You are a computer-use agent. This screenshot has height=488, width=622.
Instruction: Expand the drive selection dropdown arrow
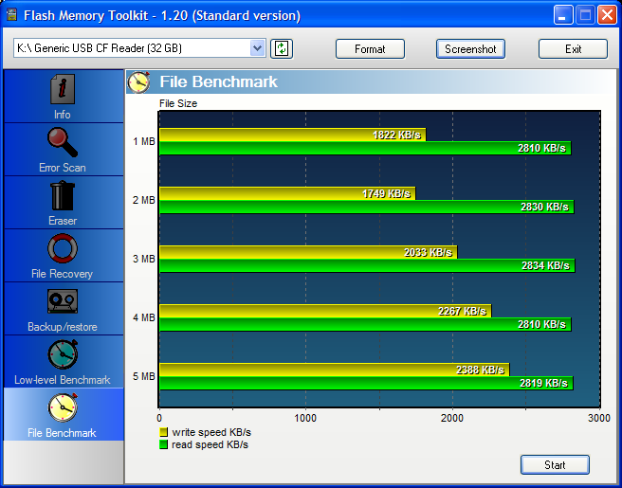click(258, 48)
